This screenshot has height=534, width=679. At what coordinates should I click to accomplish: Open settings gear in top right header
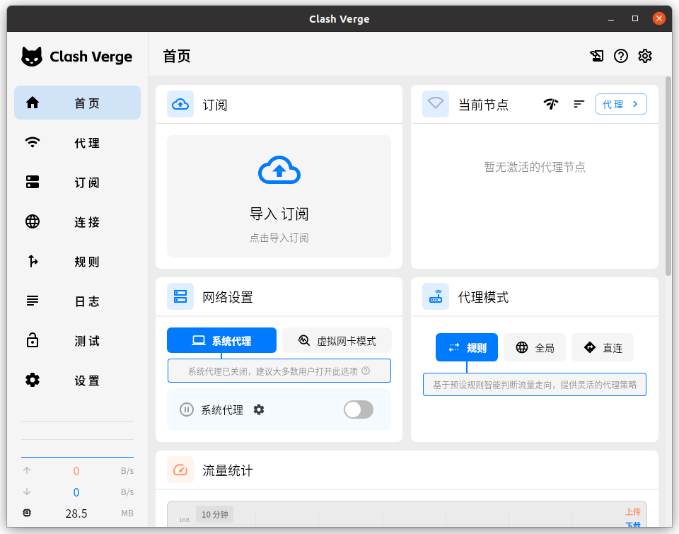[x=645, y=56]
